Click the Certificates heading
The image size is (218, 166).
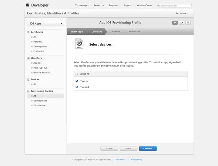37,32
